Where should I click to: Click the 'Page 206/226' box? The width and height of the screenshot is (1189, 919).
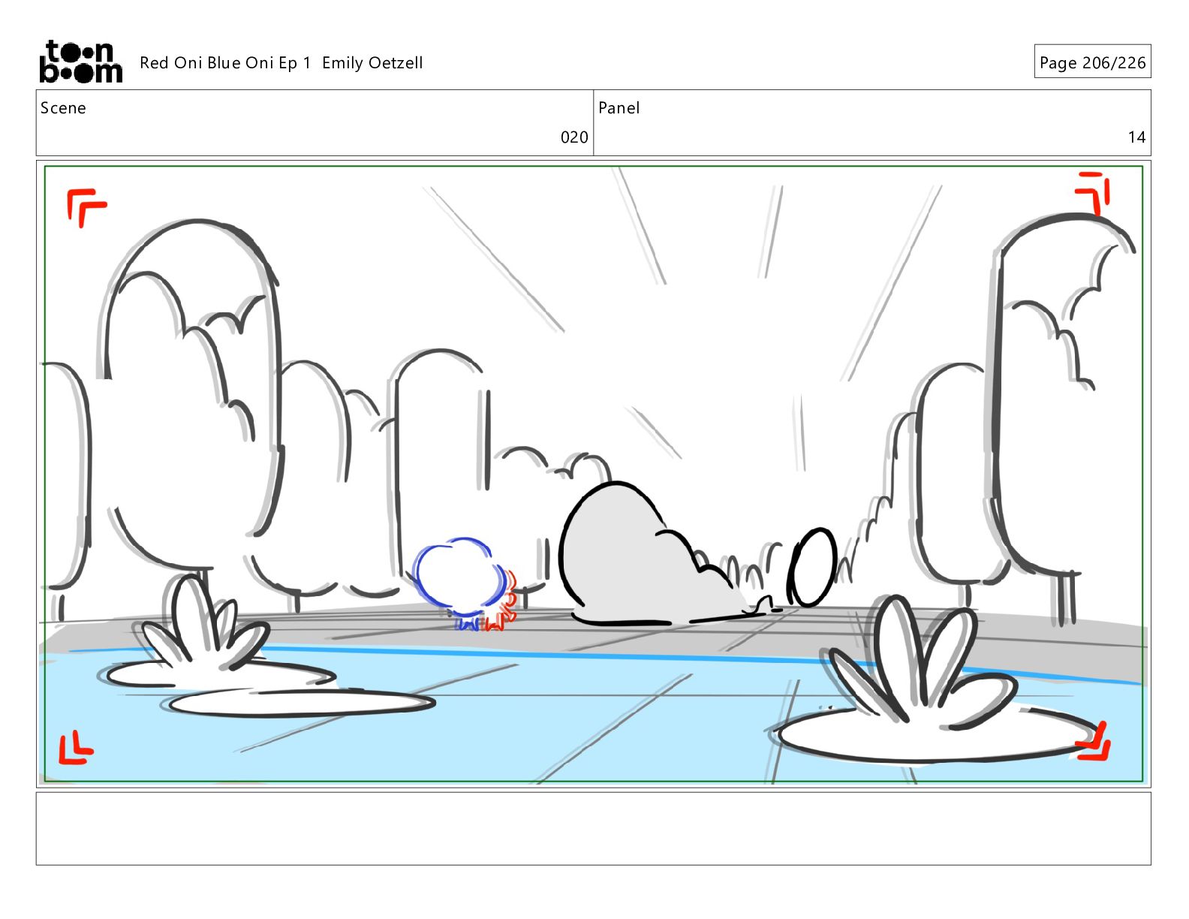click(x=1092, y=62)
